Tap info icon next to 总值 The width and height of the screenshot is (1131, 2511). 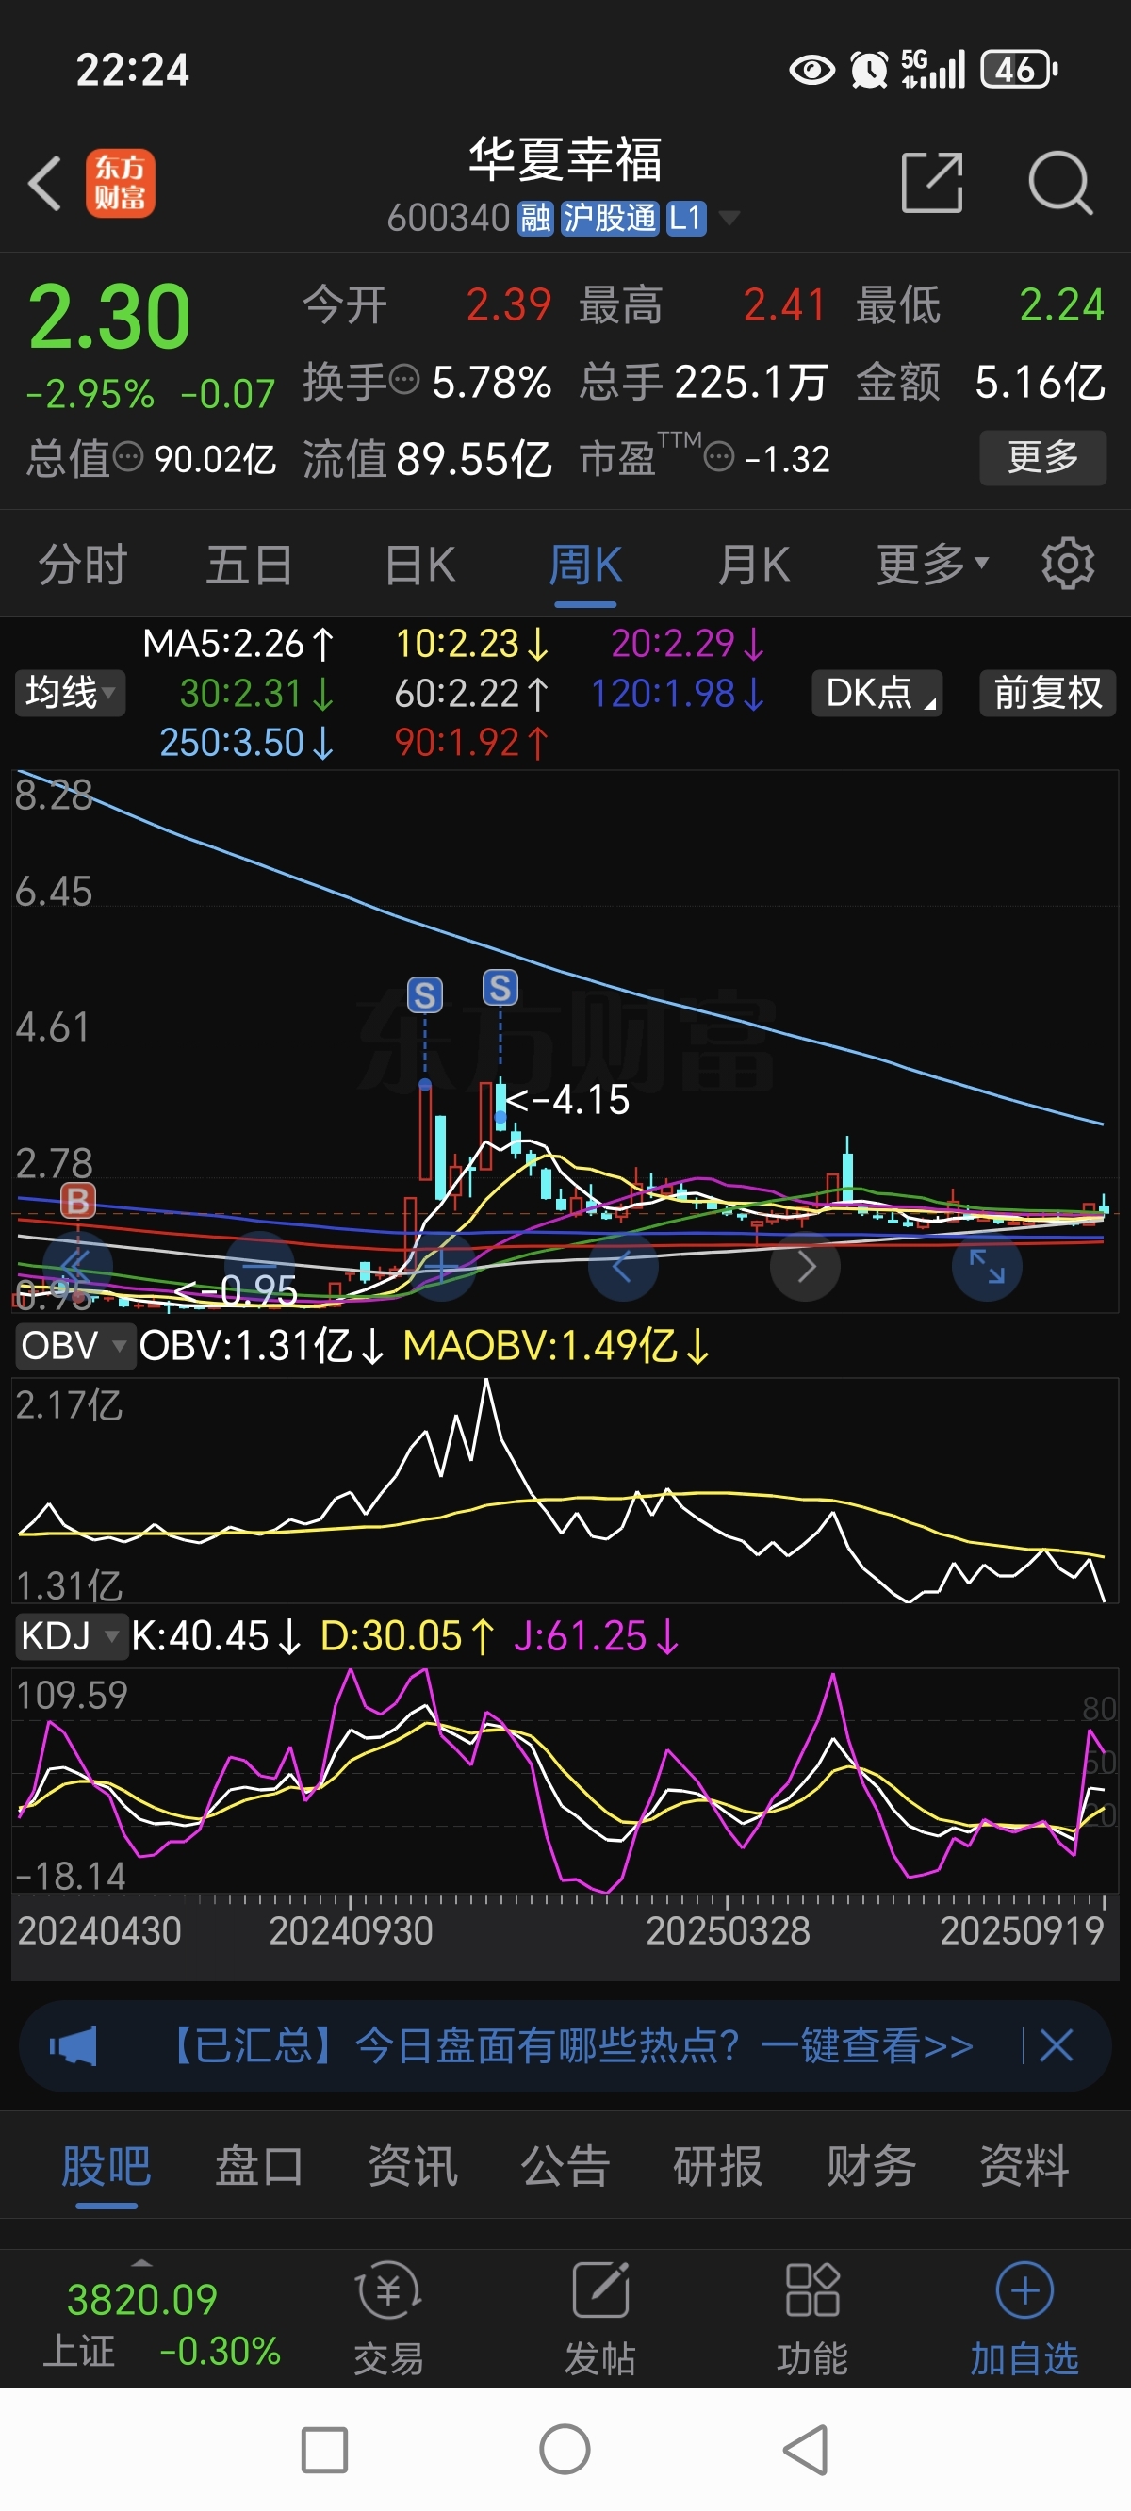click(128, 456)
